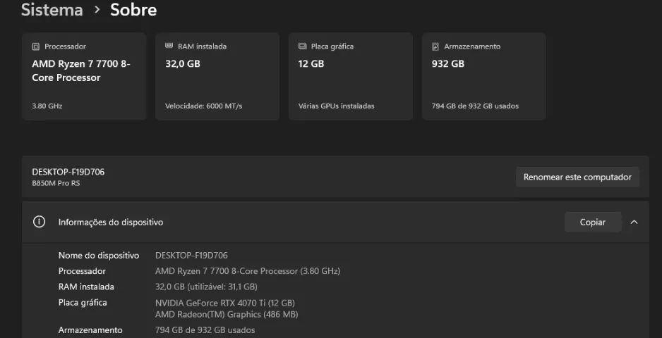The width and height of the screenshot is (662, 338).
Task: Open the 32,0 GB RAM instalada card
Action: click(217, 76)
